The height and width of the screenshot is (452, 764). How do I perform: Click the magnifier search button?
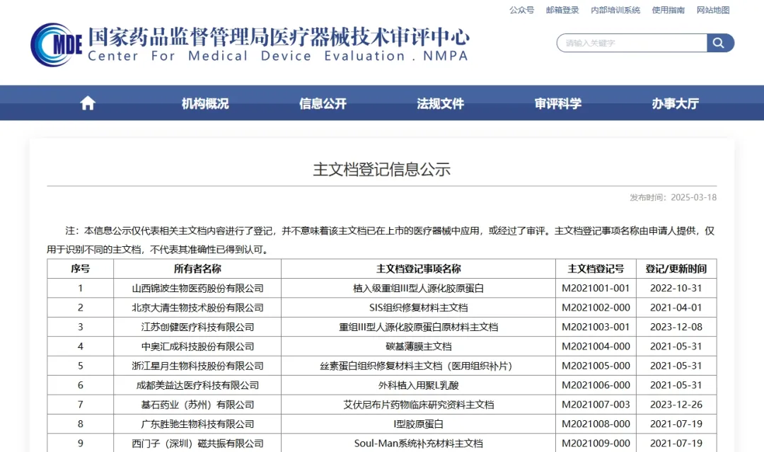pos(719,43)
